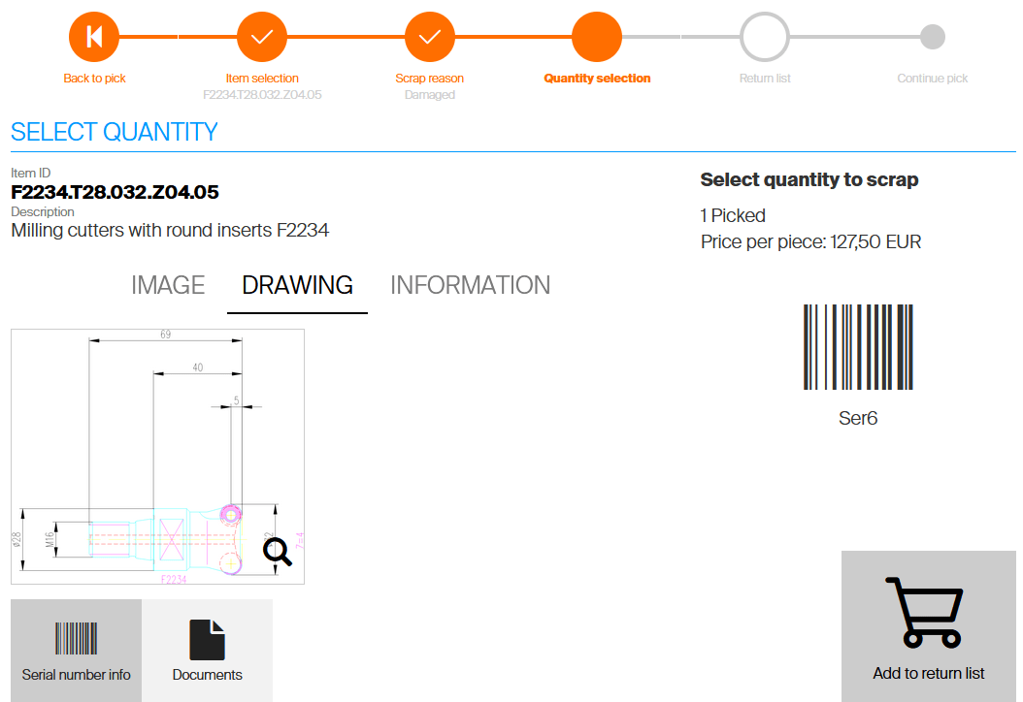
Task: Click the filled Quantity selection step circle
Action: point(597,38)
